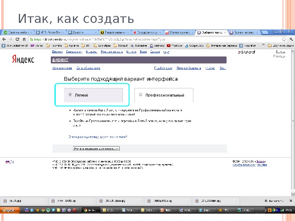Select the Легкий interface radio button

click(70, 95)
